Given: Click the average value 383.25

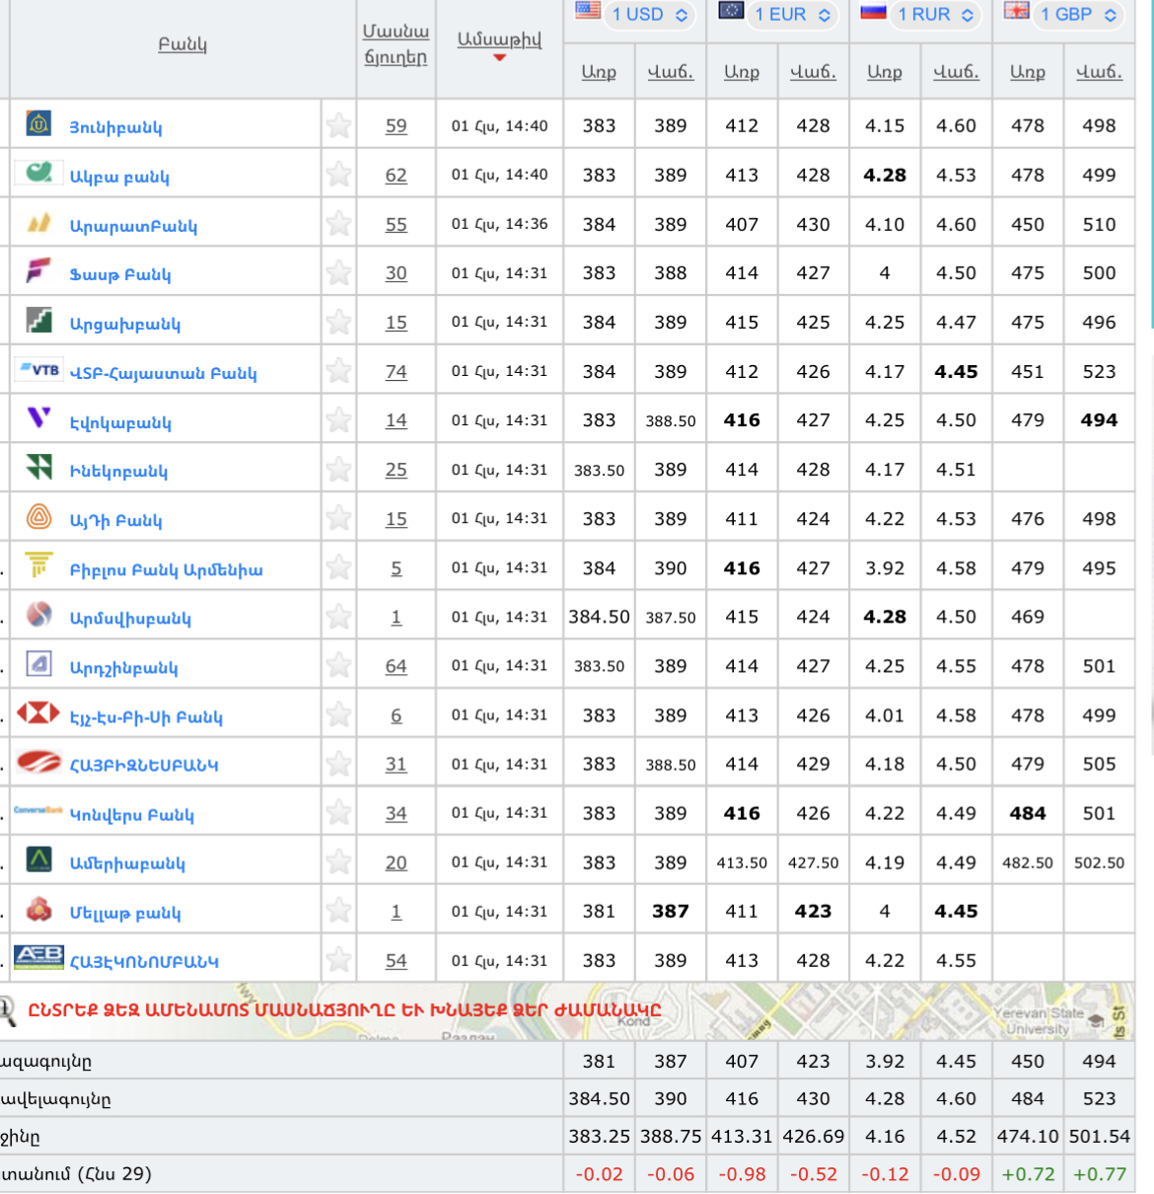Looking at the screenshot, I should click(x=599, y=1137).
